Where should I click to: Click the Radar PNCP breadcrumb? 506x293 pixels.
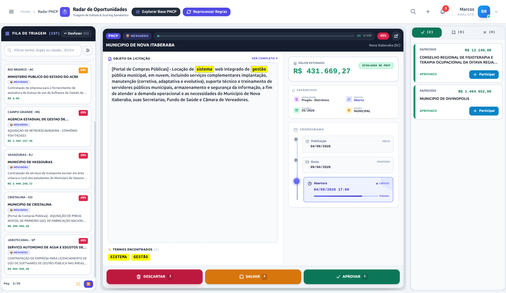(48, 12)
